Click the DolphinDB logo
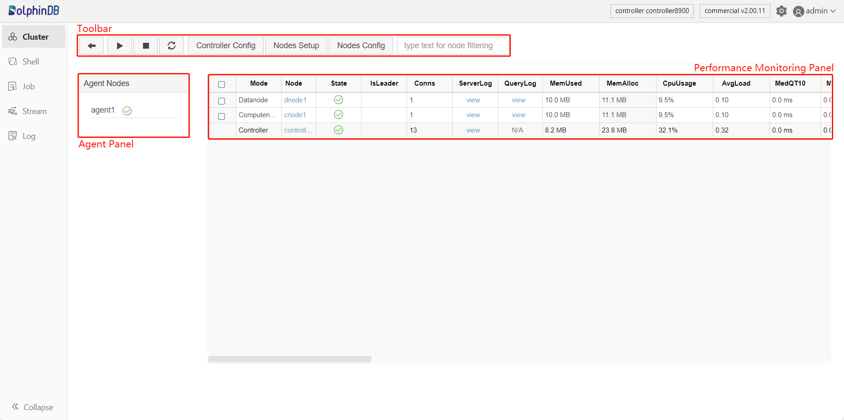 34,11
